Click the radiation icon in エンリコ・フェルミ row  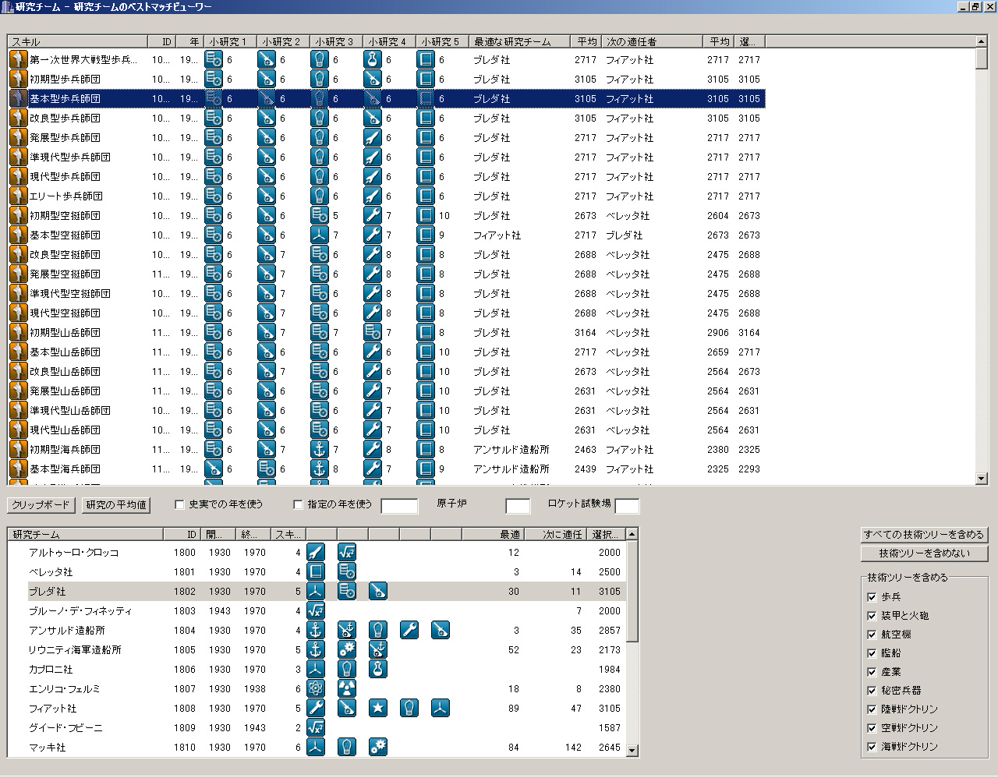pyautogui.click(x=347, y=688)
